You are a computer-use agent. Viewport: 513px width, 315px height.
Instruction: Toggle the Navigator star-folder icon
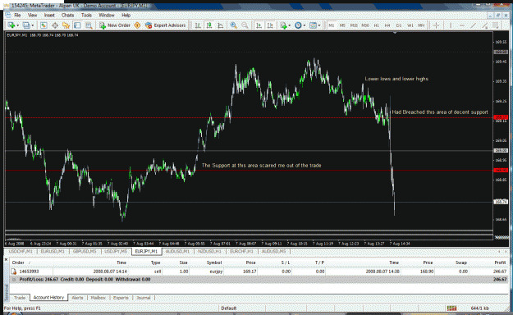point(66,25)
